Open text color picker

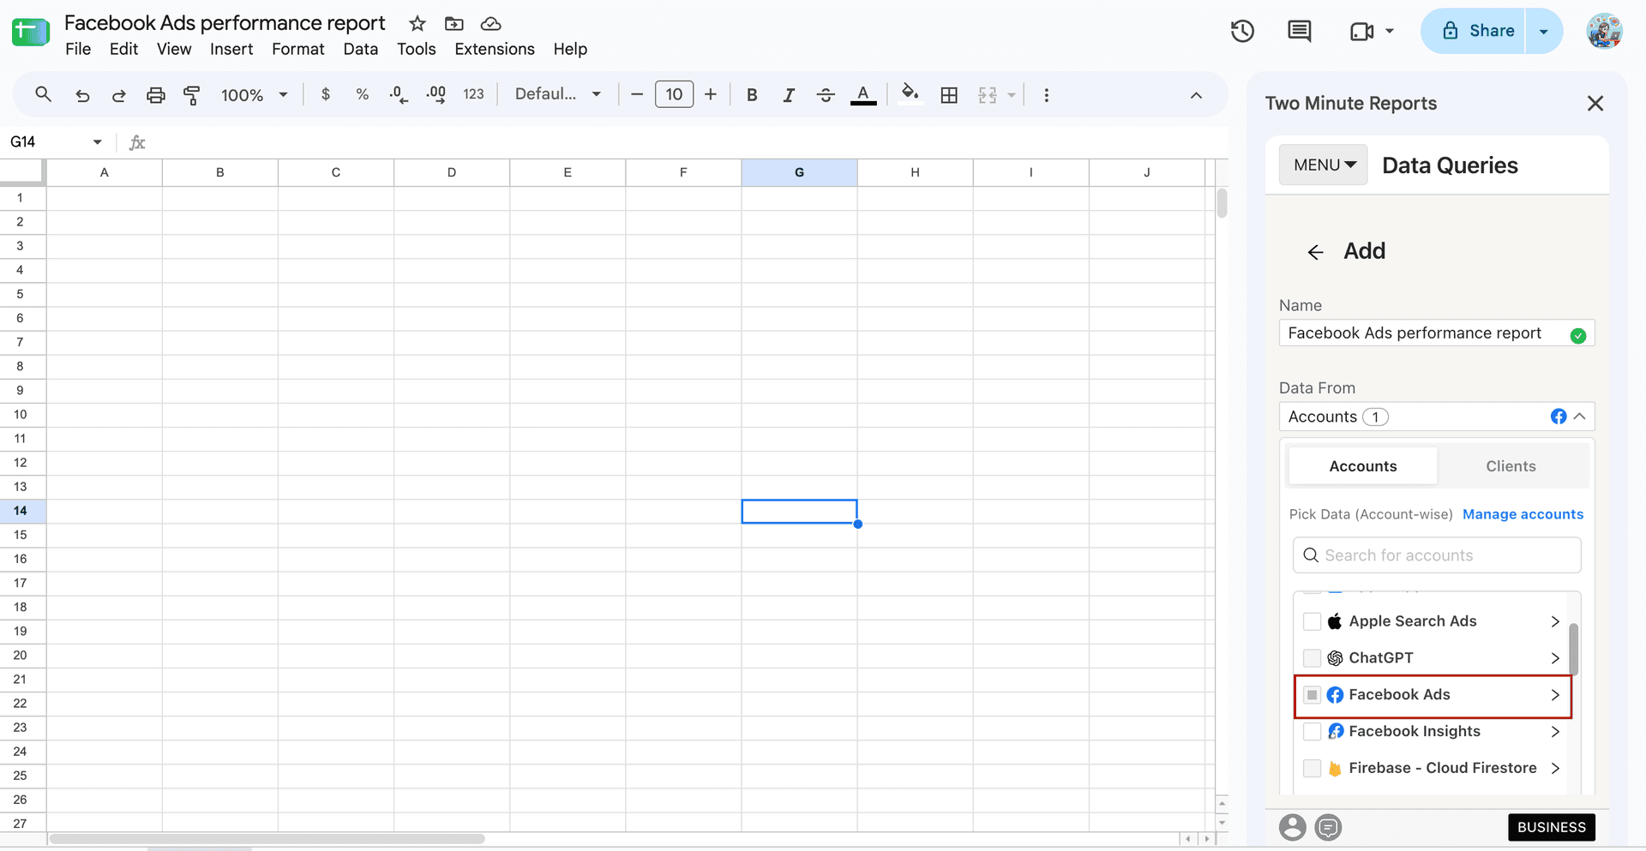pos(863,95)
